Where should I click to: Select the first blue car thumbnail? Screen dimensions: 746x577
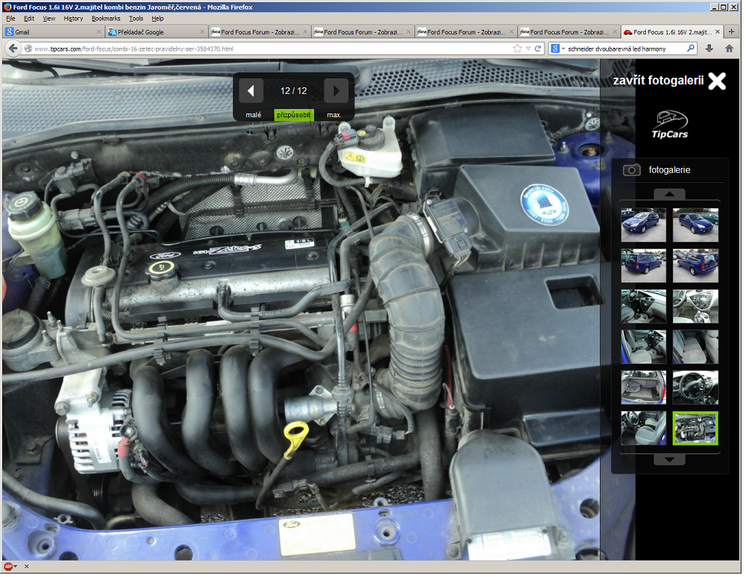point(643,225)
